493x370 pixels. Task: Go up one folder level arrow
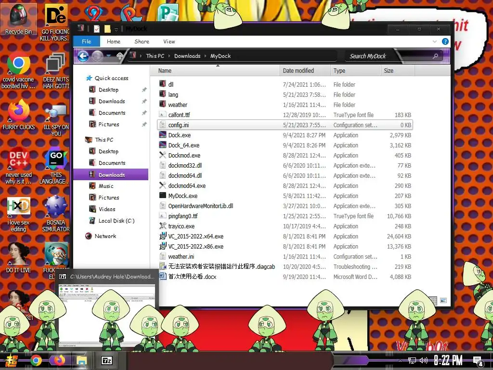pyautogui.click(x=119, y=56)
